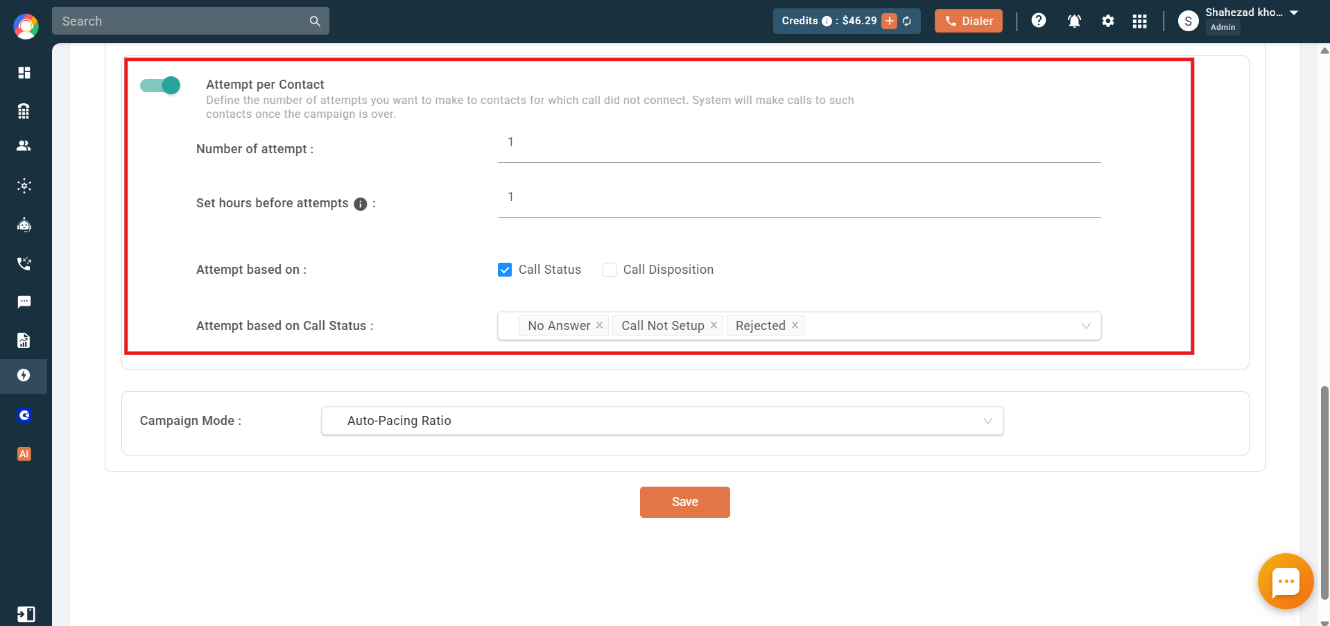Click the Credits $46.29 amount
Viewport: 1330px width, 626px height.
tap(860, 21)
